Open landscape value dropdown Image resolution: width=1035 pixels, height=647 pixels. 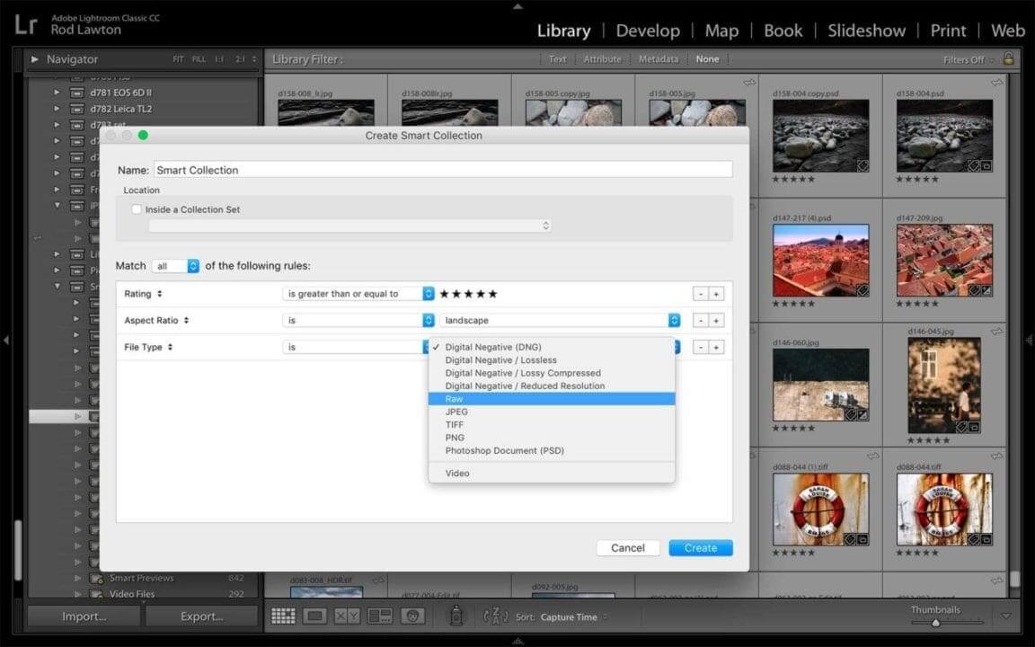point(560,320)
